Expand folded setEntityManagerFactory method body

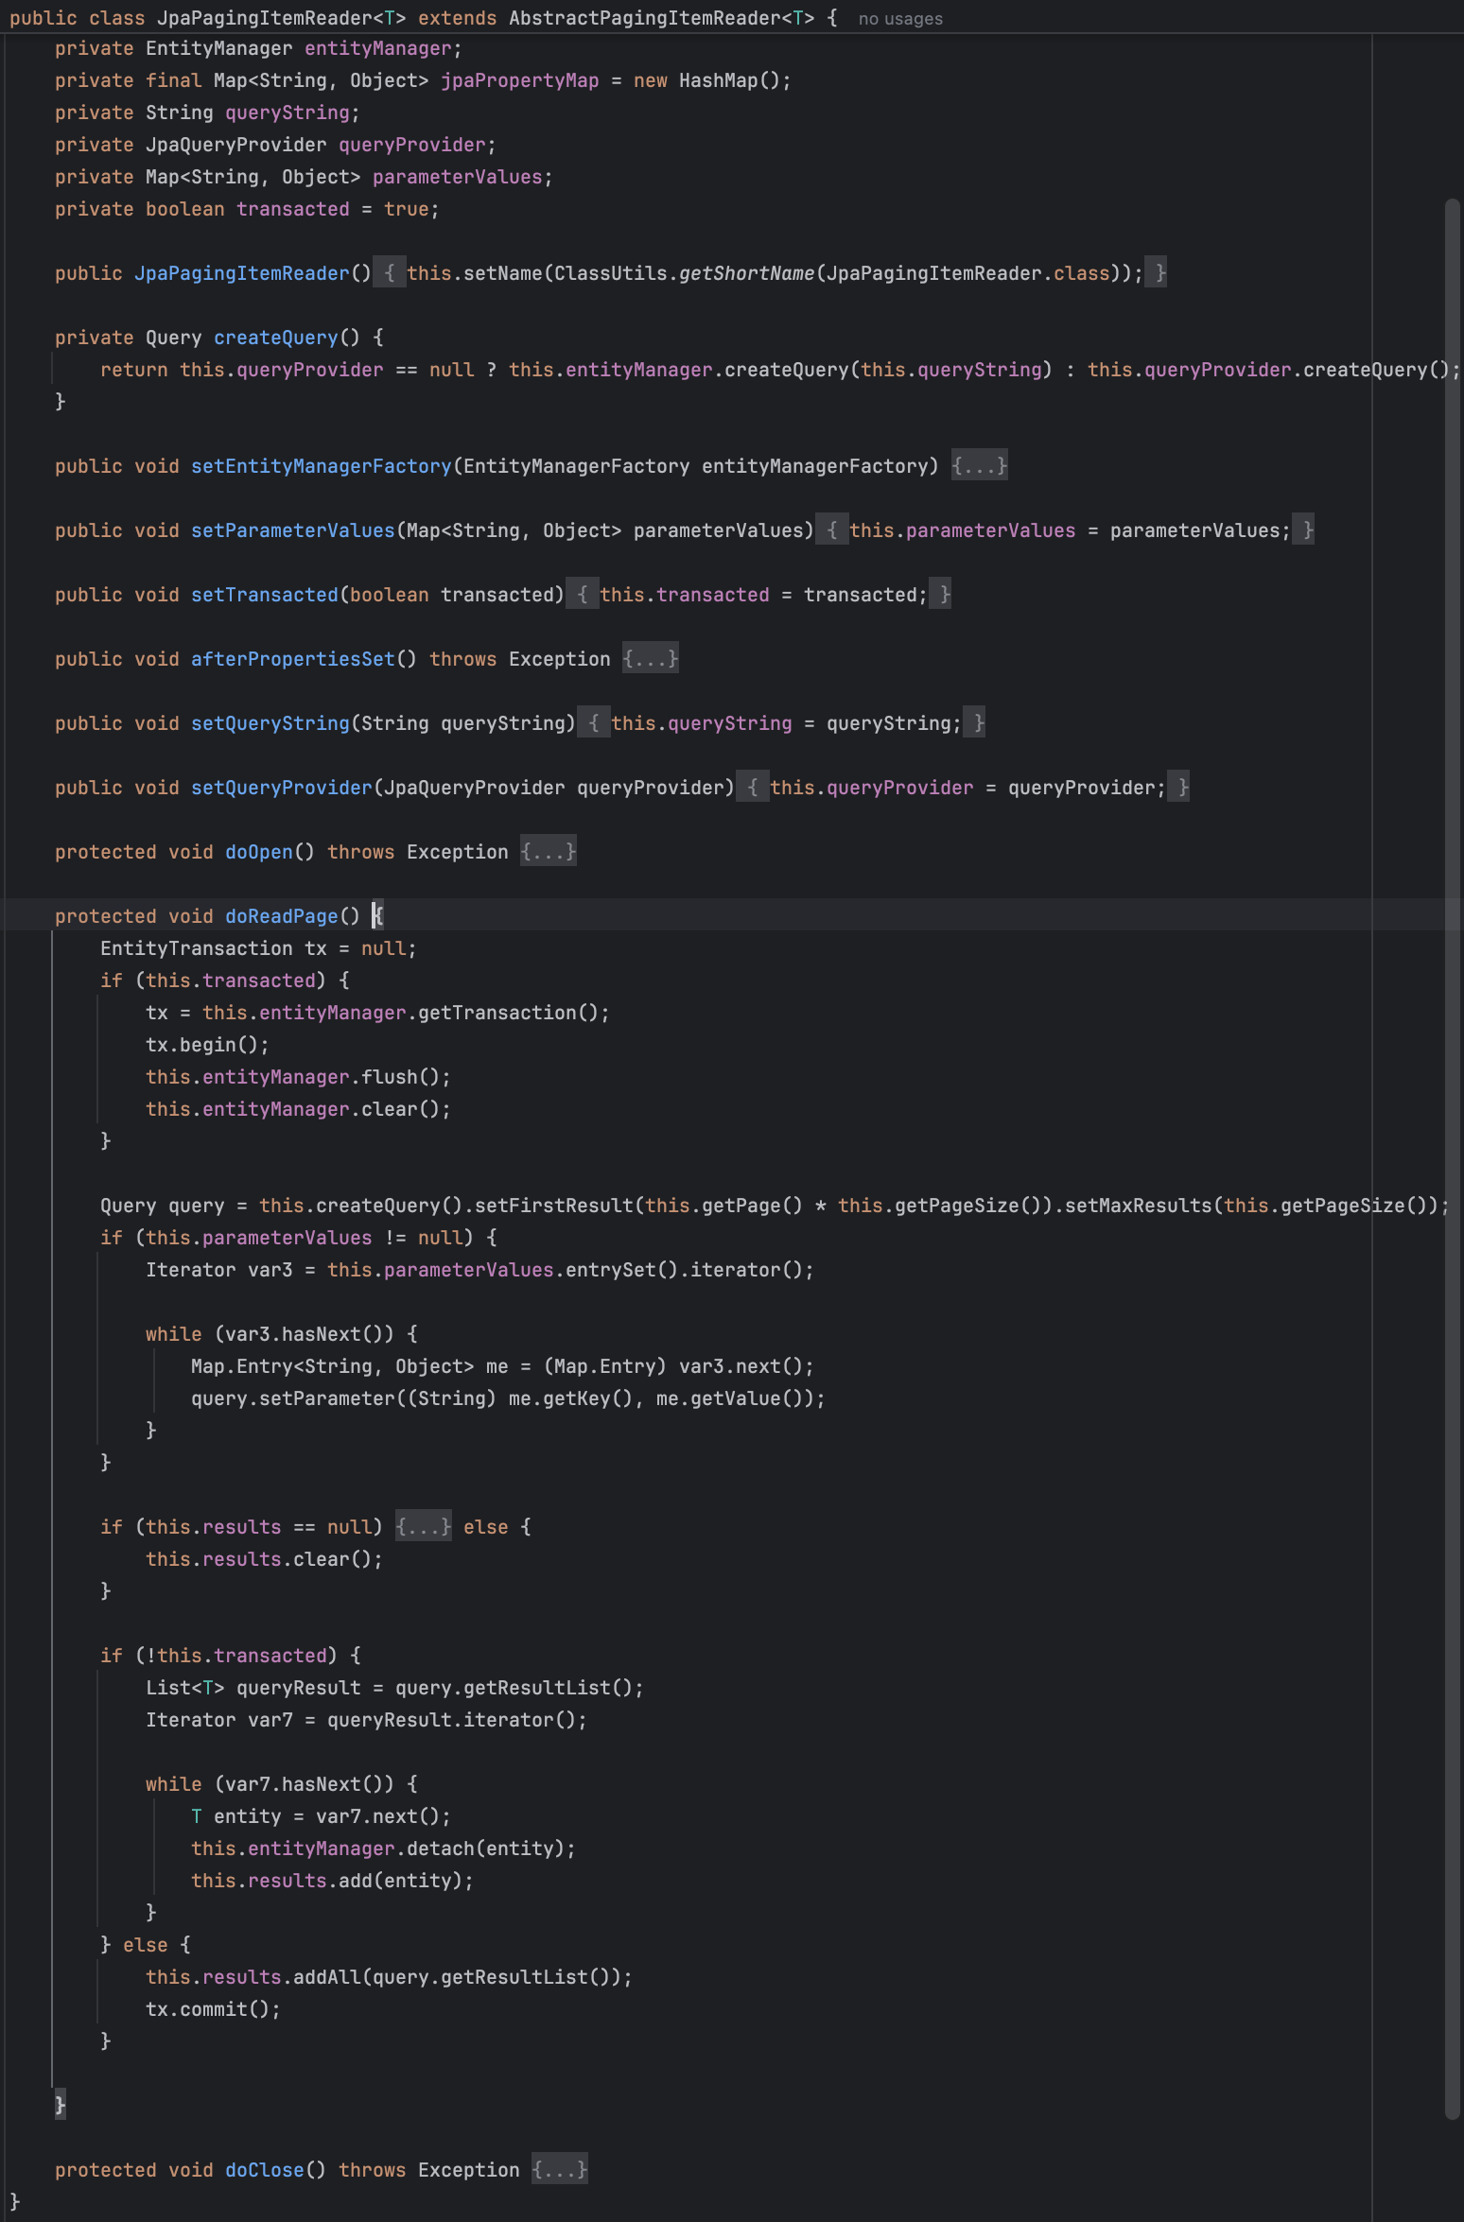979,466
